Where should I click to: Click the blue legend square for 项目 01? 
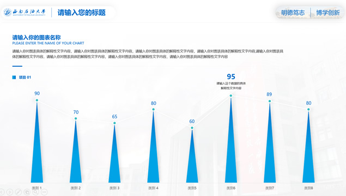[x=14, y=77]
